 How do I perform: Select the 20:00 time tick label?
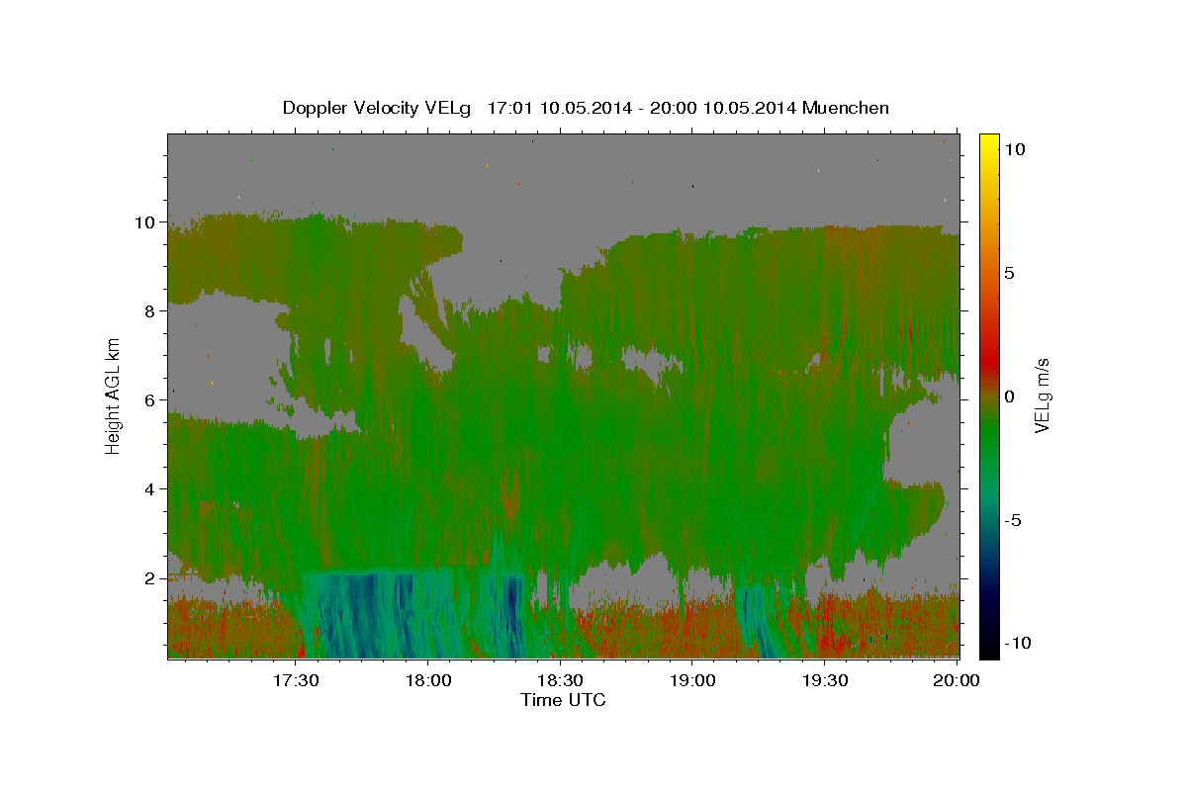coord(958,680)
